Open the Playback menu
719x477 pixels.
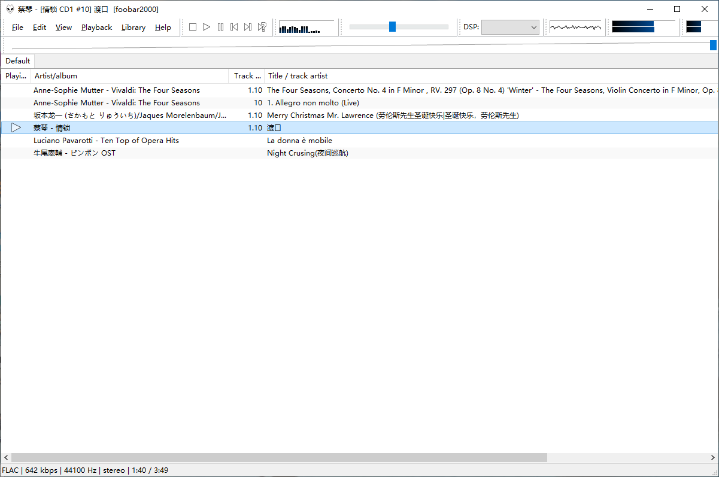[x=96, y=28]
